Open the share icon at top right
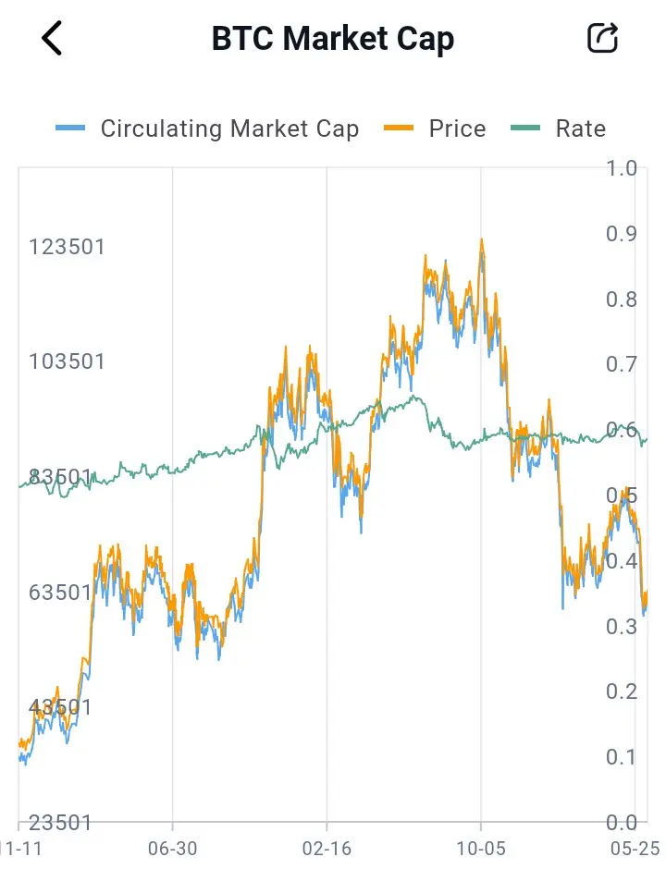The image size is (666, 881). pos(602,38)
